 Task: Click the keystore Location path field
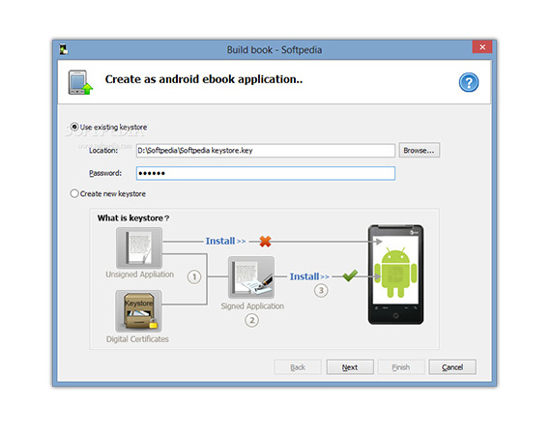(x=265, y=151)
